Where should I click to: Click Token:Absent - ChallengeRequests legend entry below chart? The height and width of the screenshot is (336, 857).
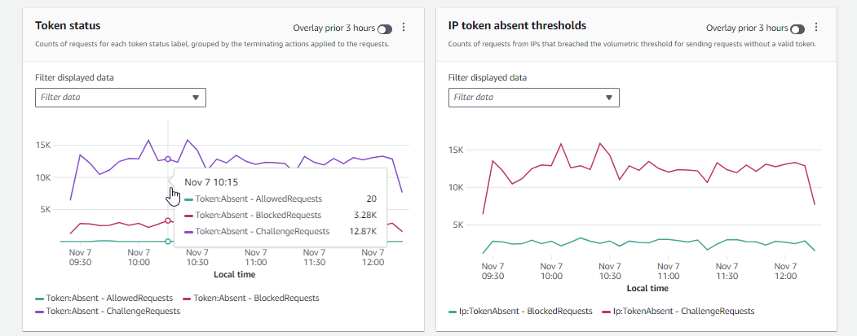tap(113, 311)
